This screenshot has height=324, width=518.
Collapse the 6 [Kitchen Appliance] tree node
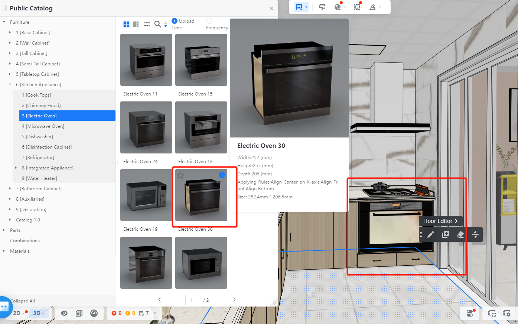(x=10, y=85)
